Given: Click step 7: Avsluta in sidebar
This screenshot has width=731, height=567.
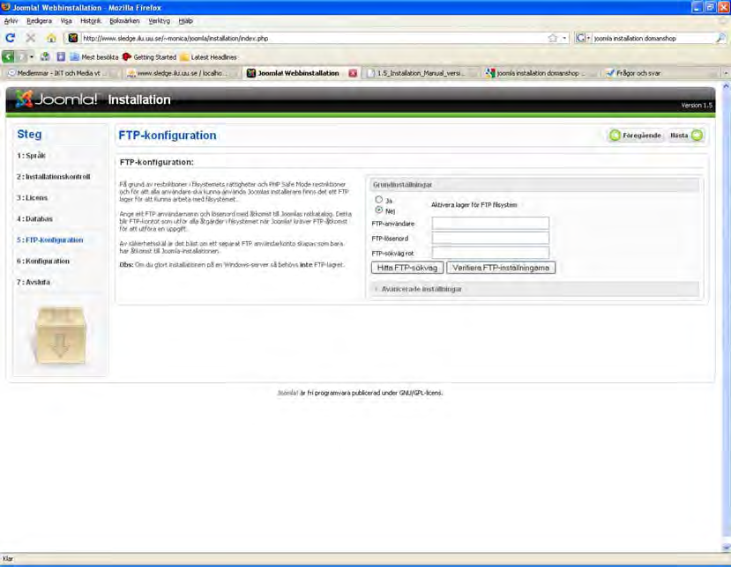Looking at the screenshot, I should pos(34,282).
